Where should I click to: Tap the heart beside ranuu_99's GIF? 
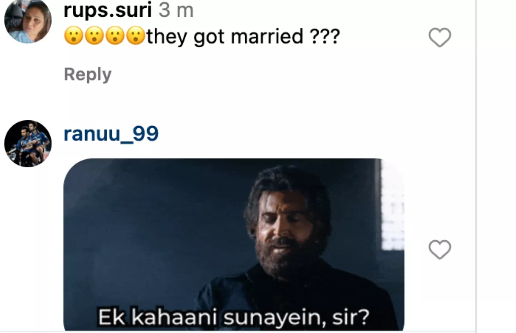[440, 250]
